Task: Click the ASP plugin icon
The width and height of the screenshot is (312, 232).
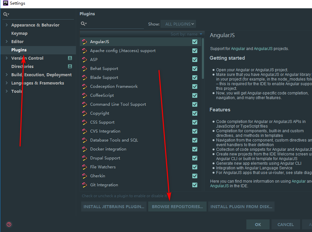Action: (85, 60)
